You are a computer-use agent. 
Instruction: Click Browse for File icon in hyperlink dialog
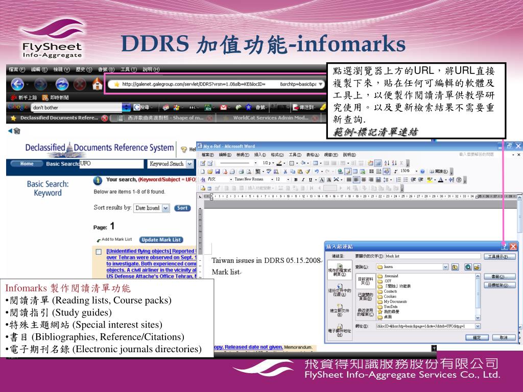point(477,267)
